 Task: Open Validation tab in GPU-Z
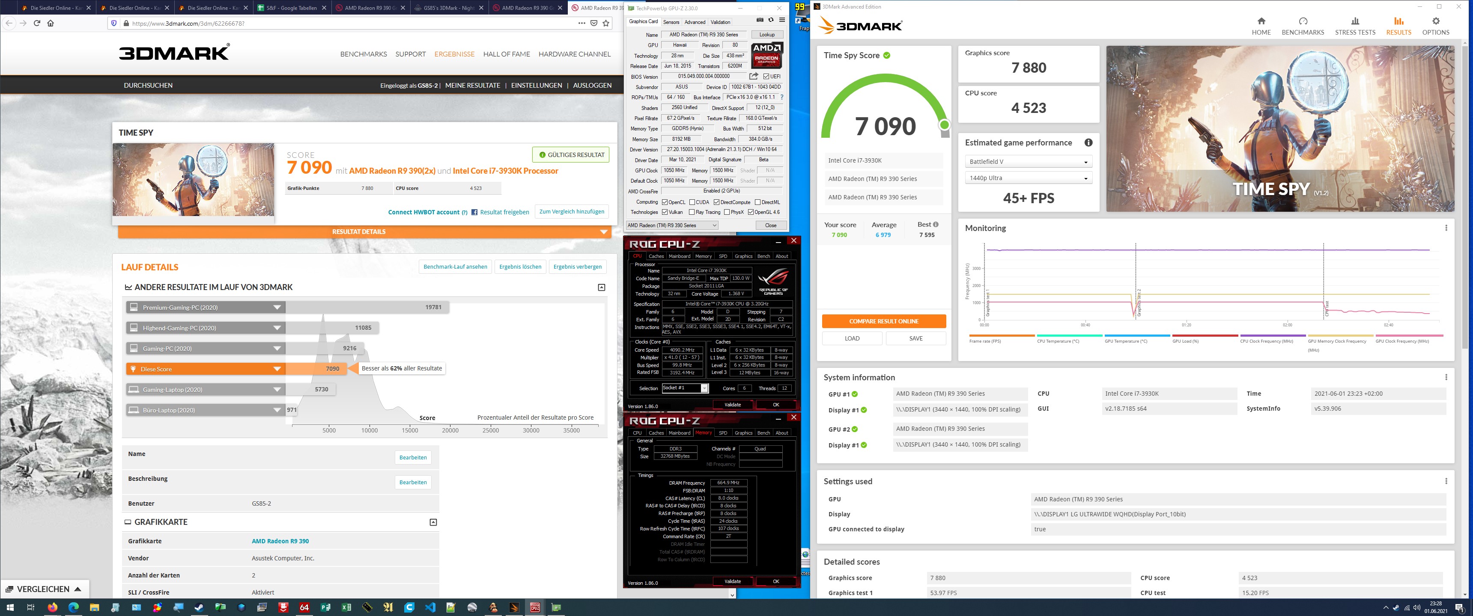point(721,22)
